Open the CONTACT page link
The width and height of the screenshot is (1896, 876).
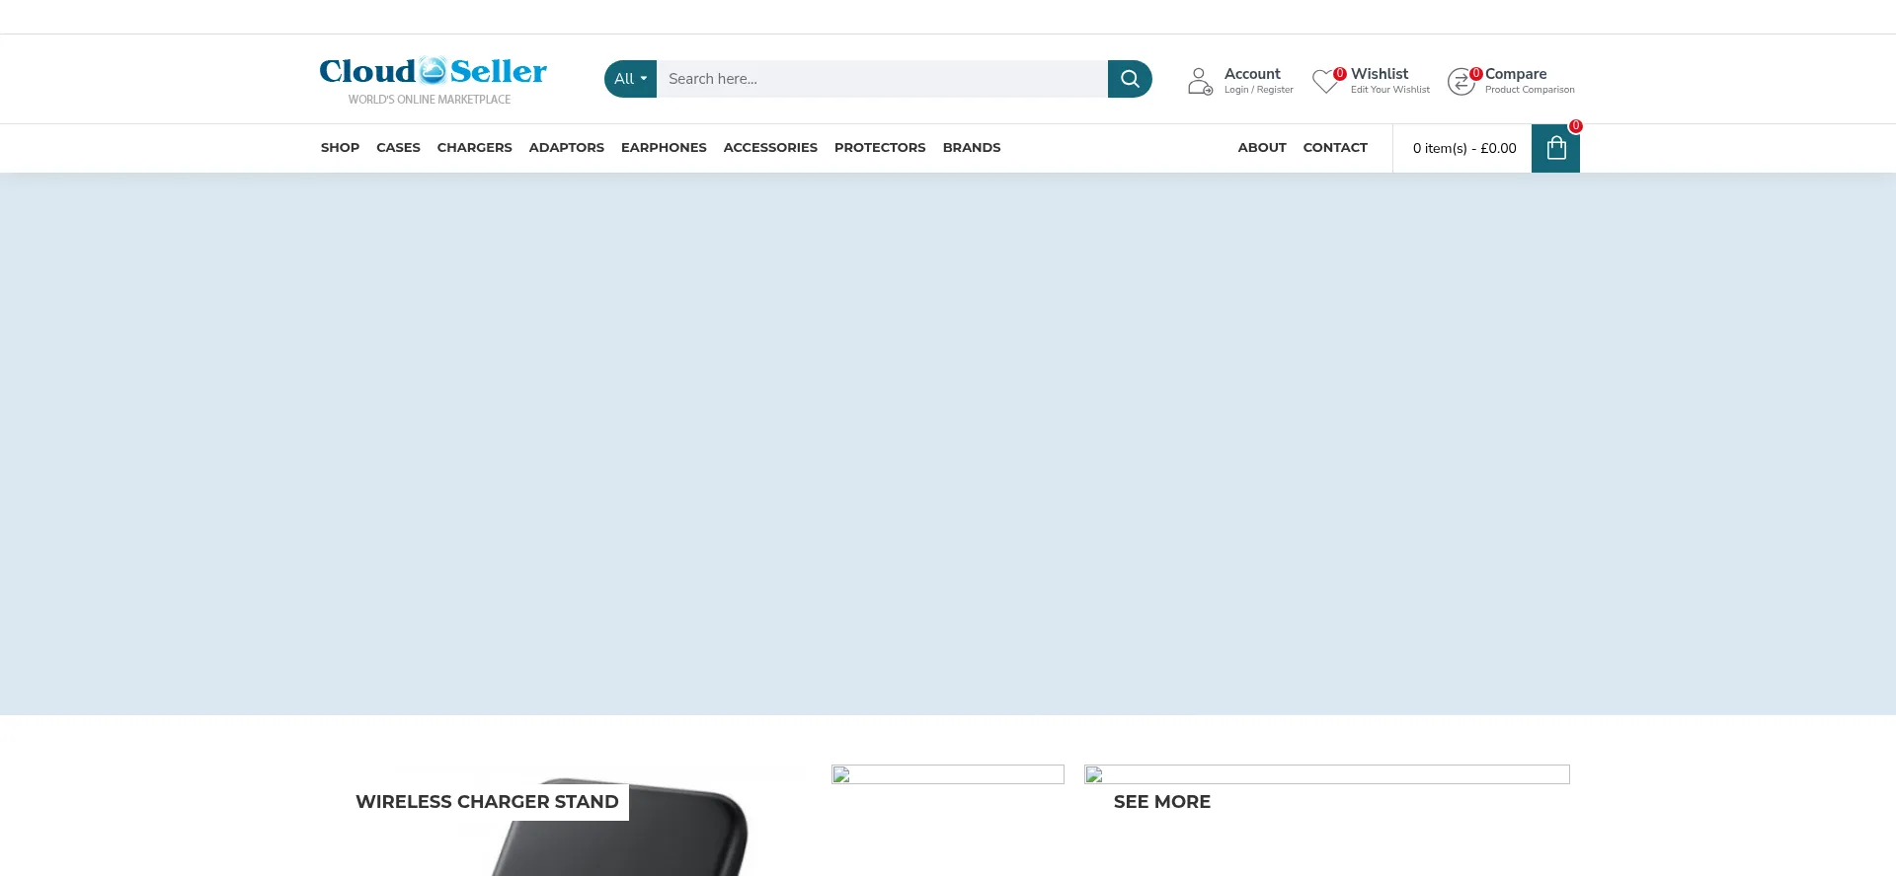pyautogui.click(x=1334, y=148)
